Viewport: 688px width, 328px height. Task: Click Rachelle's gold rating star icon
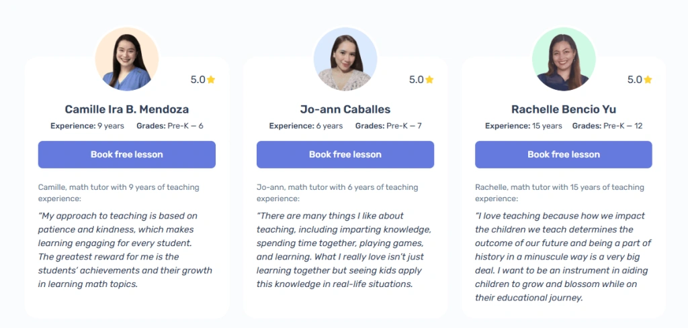(x=648, y=80)
